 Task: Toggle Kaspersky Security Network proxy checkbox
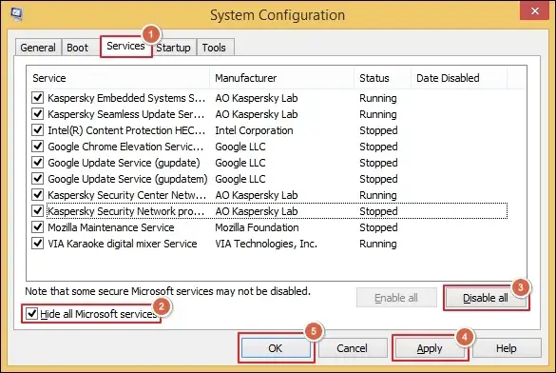point(38,211)
